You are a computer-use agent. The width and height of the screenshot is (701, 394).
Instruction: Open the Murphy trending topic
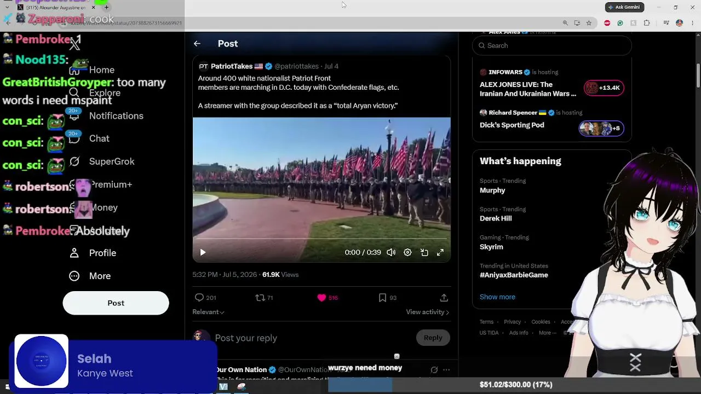(x=492, y=190)
